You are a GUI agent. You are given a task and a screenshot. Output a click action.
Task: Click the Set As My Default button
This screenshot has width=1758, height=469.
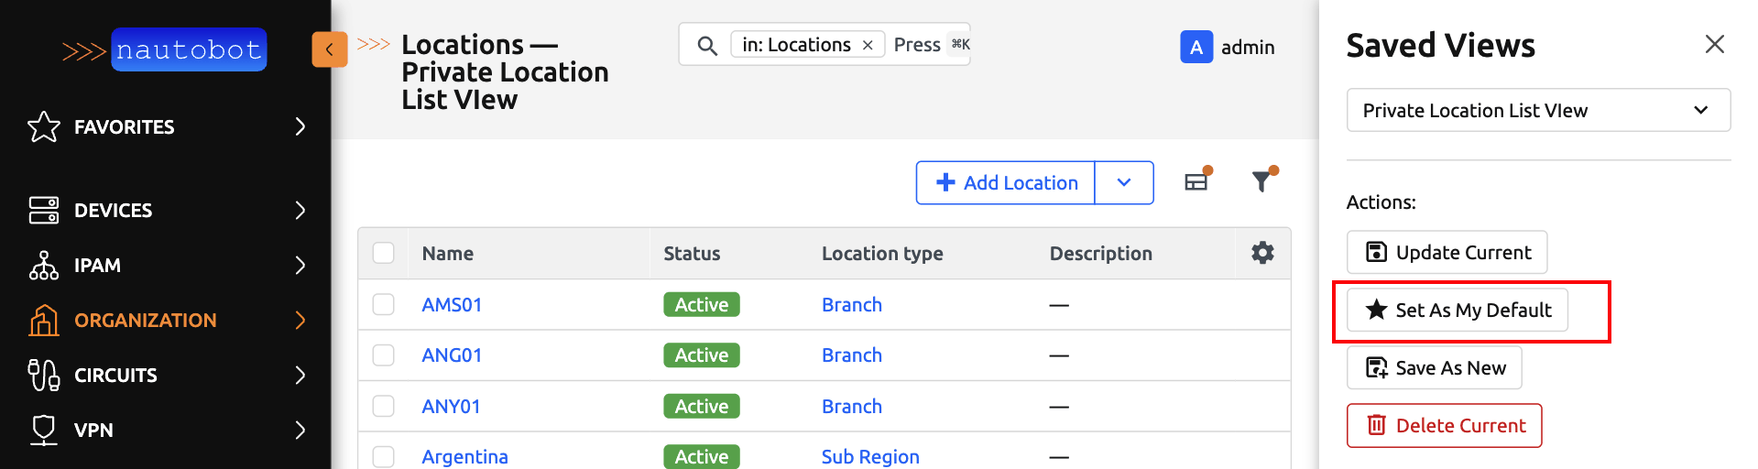[x=1457, y=310]
